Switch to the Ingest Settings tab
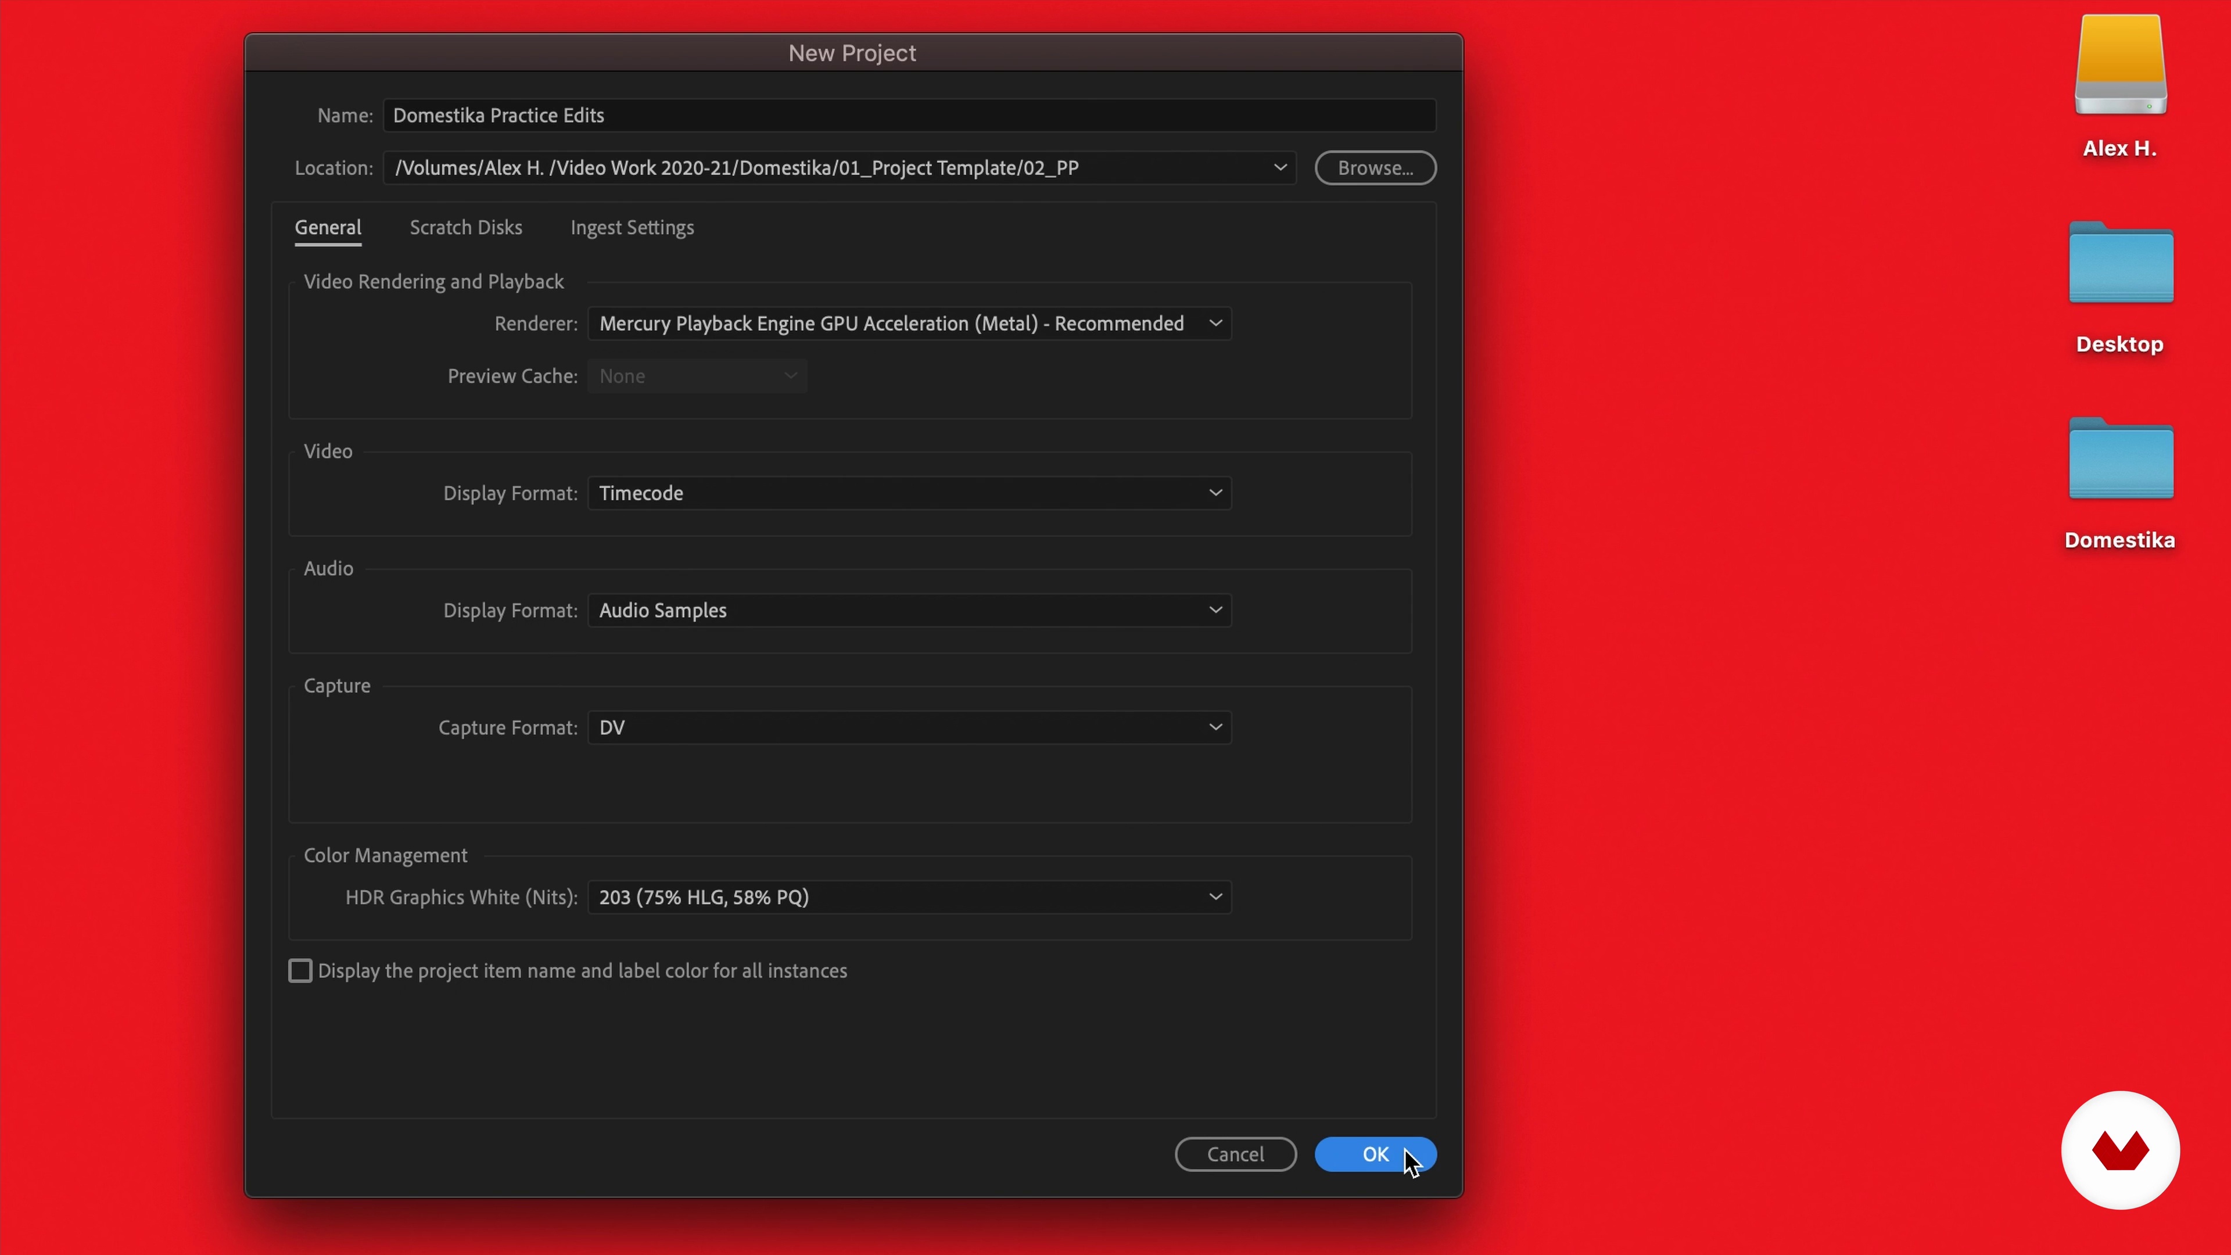The image size is (2231, 1255). [632, 228]
